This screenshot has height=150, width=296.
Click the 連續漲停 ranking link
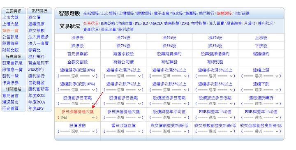[37, 24]
